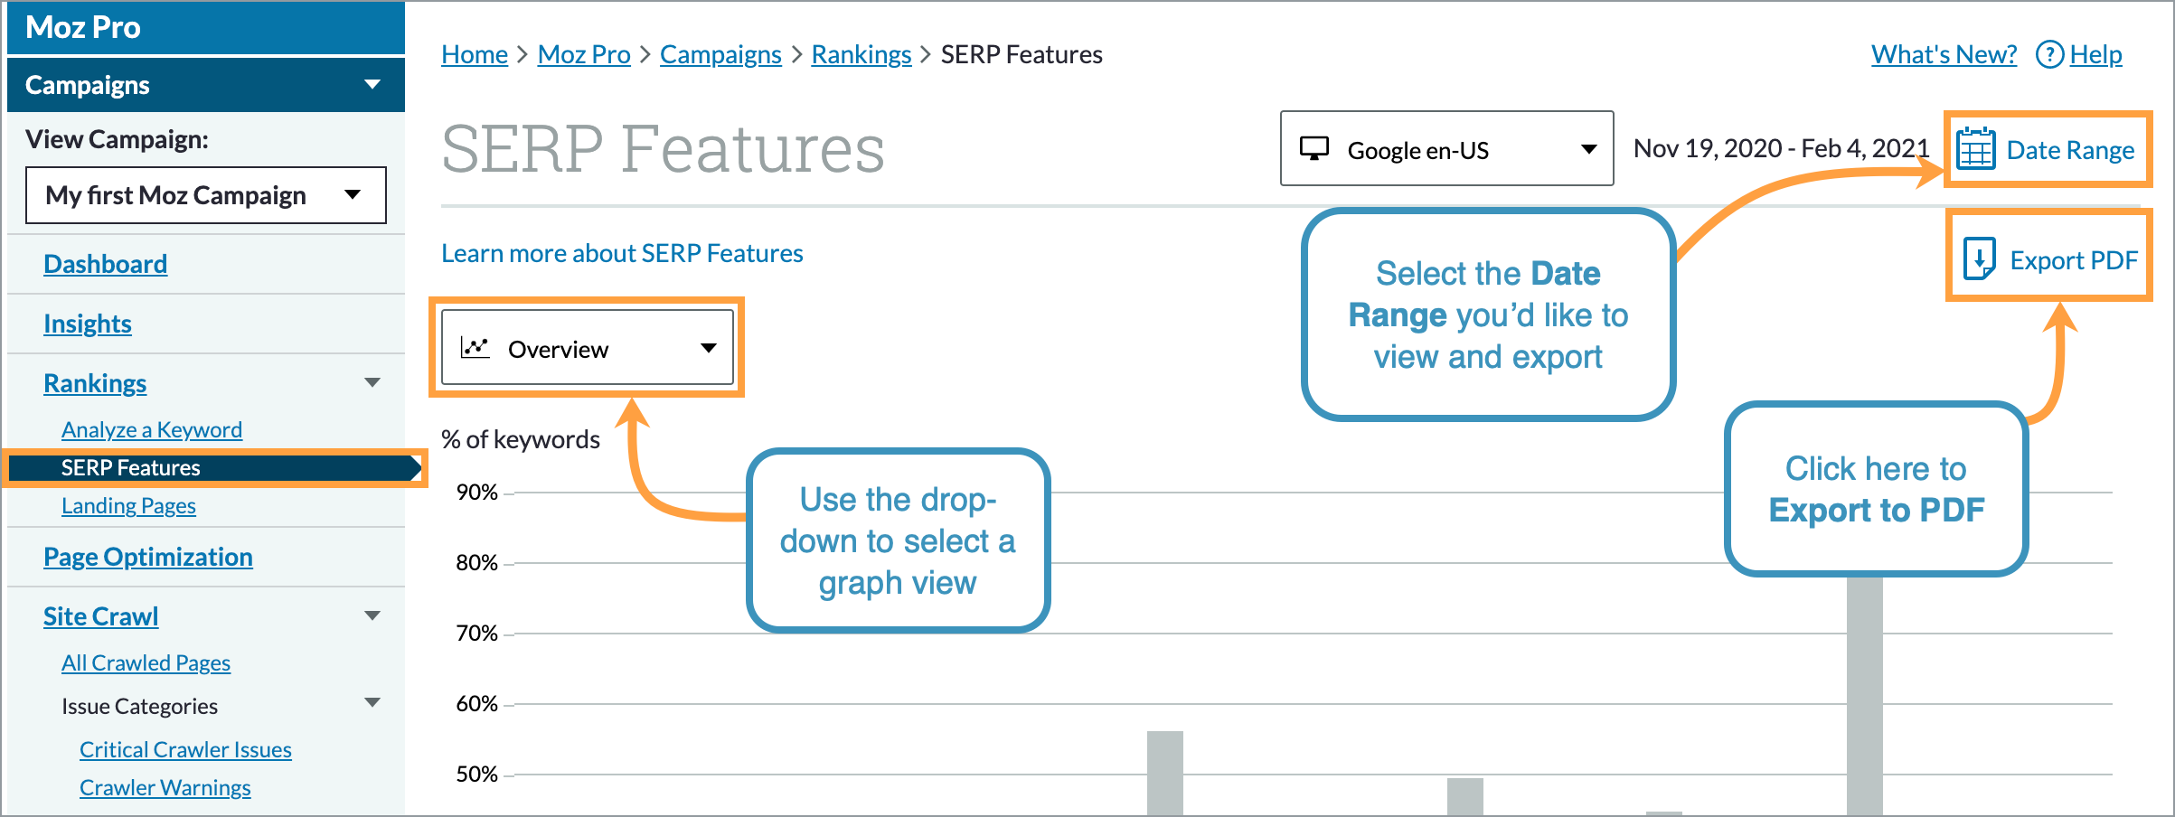2175x817 pixels.
Task: Click the monitor icon beside Google en-US
Action: 1315,148
